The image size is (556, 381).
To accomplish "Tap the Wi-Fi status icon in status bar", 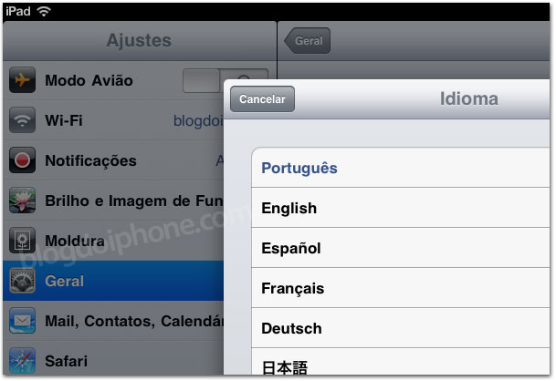I will coord(44,11).
